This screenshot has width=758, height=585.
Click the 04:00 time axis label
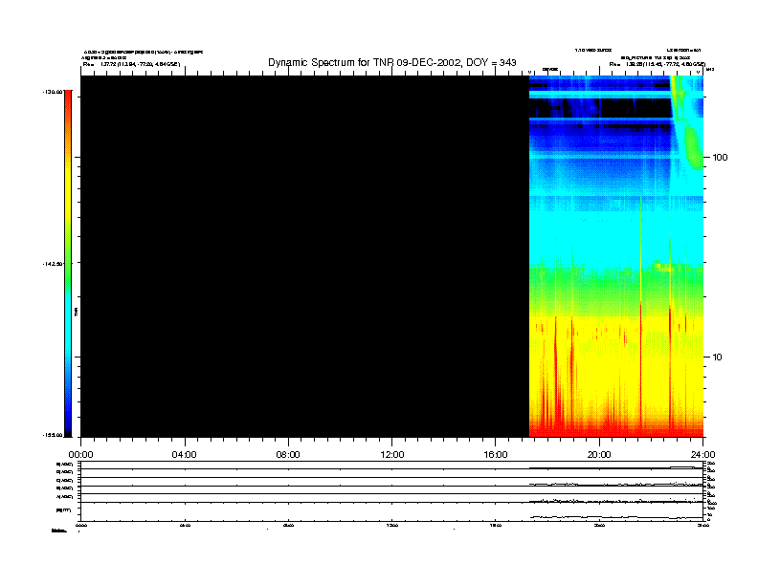(x=184, y=455)
